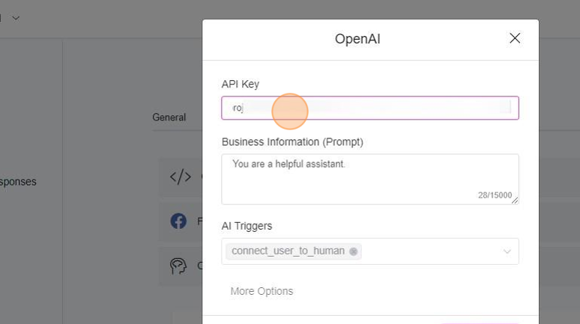This screenshot has height=324, width=580.
Task: Close the OpenAI dialog
Action: click(515, 38)
